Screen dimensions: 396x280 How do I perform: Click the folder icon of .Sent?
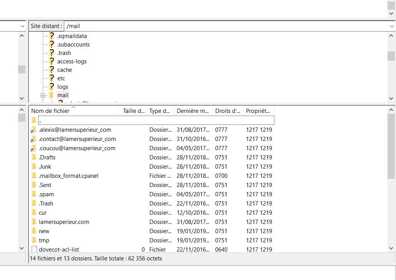(x=34, y=185)
